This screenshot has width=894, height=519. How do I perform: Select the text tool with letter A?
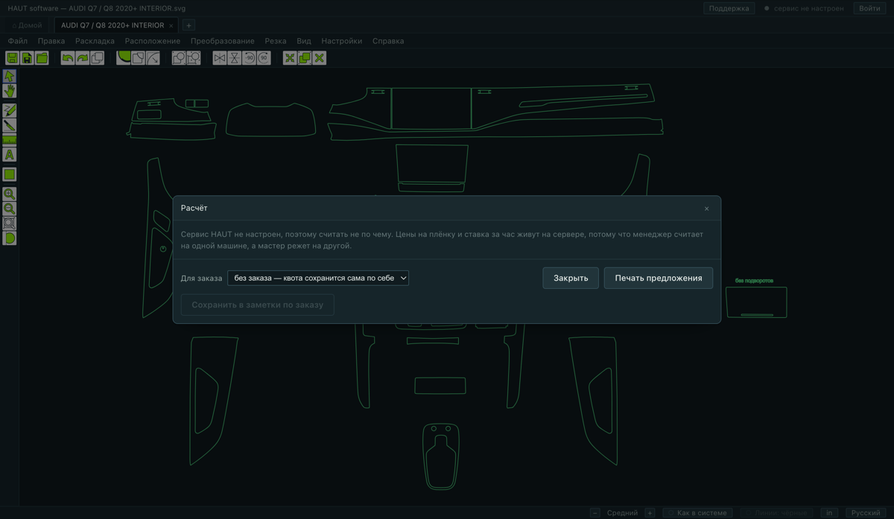tap(10, 155)
